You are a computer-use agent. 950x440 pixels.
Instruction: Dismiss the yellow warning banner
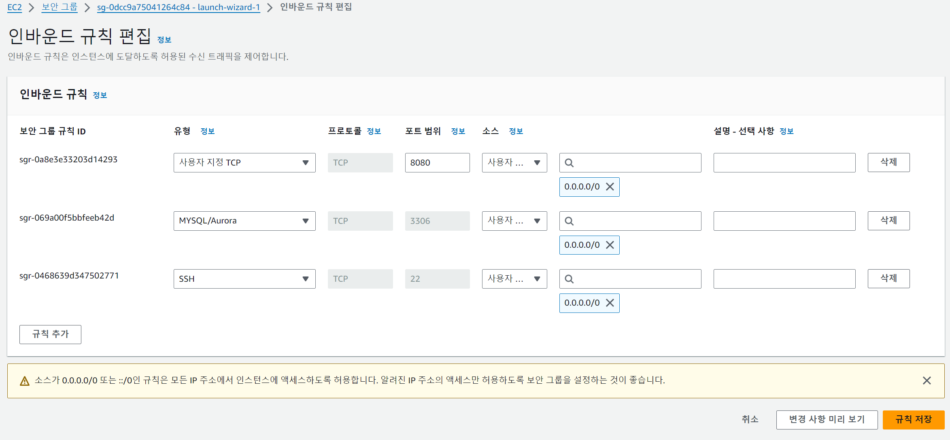(927, 380)
